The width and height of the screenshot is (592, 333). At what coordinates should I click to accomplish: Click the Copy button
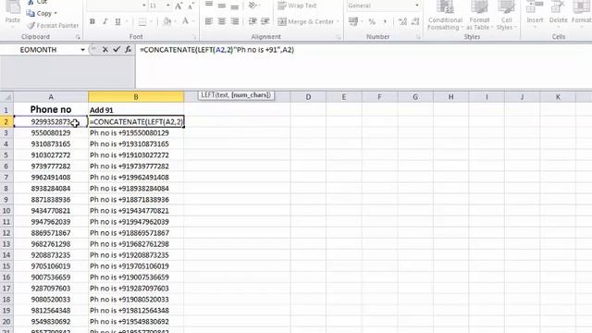(x=42, y=14)
